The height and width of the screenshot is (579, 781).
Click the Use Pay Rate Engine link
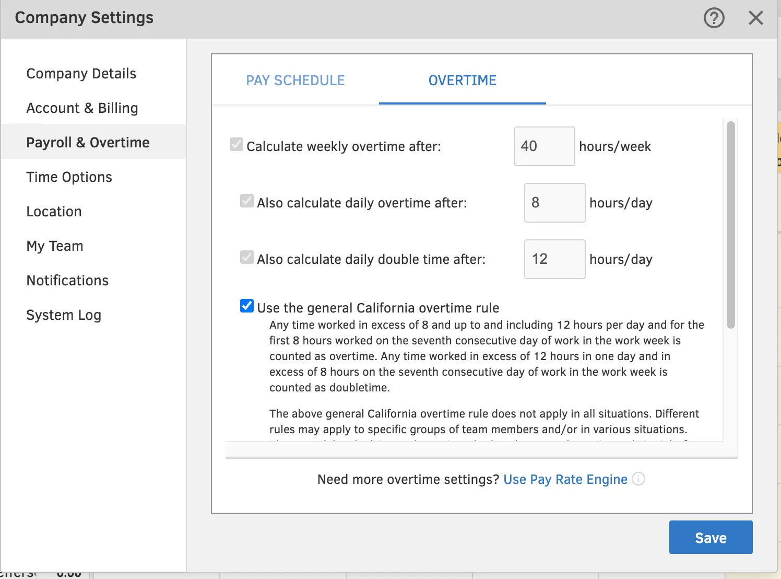(x=565, y=479)
